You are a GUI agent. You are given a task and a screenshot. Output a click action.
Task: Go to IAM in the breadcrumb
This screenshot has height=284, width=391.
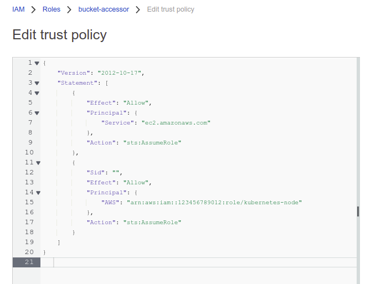pos(18,9)
